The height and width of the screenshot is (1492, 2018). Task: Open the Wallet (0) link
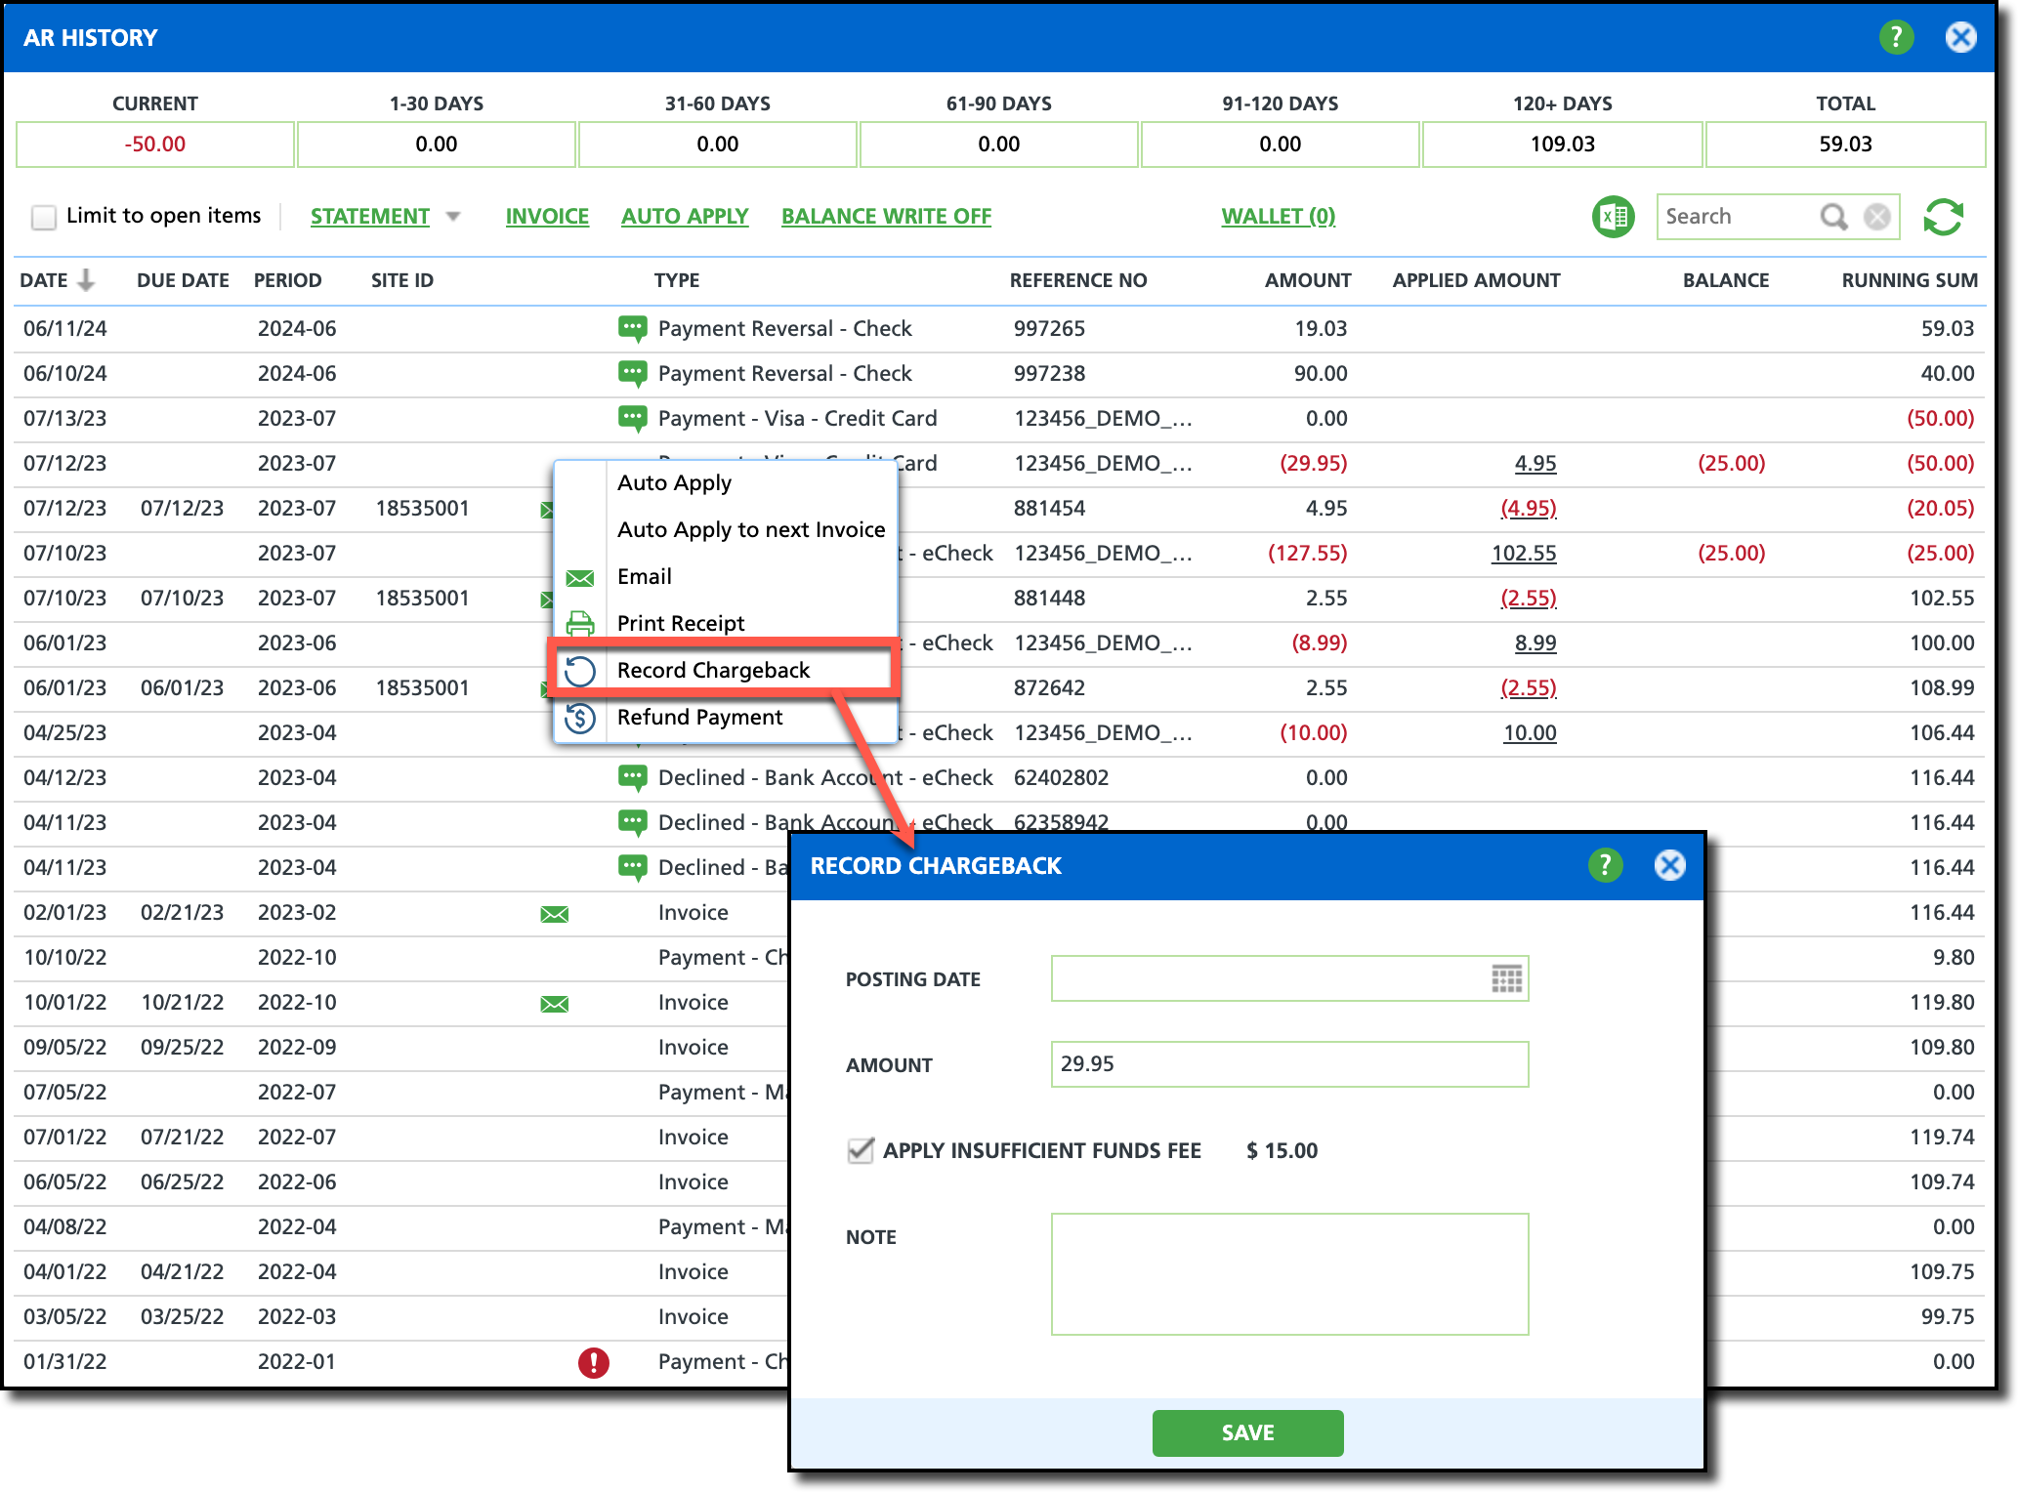pos(1278,217)
